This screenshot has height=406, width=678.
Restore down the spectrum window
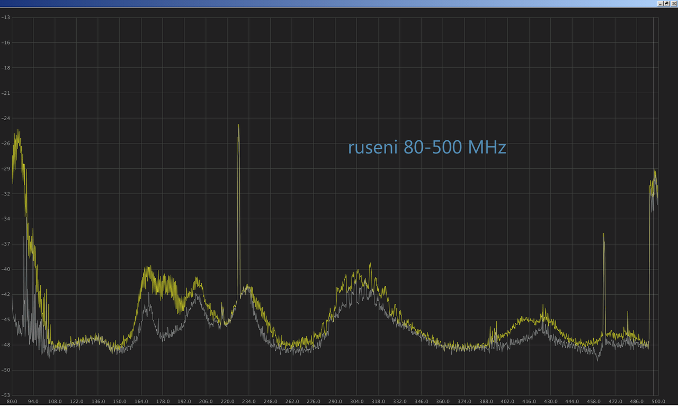point(666,3)
